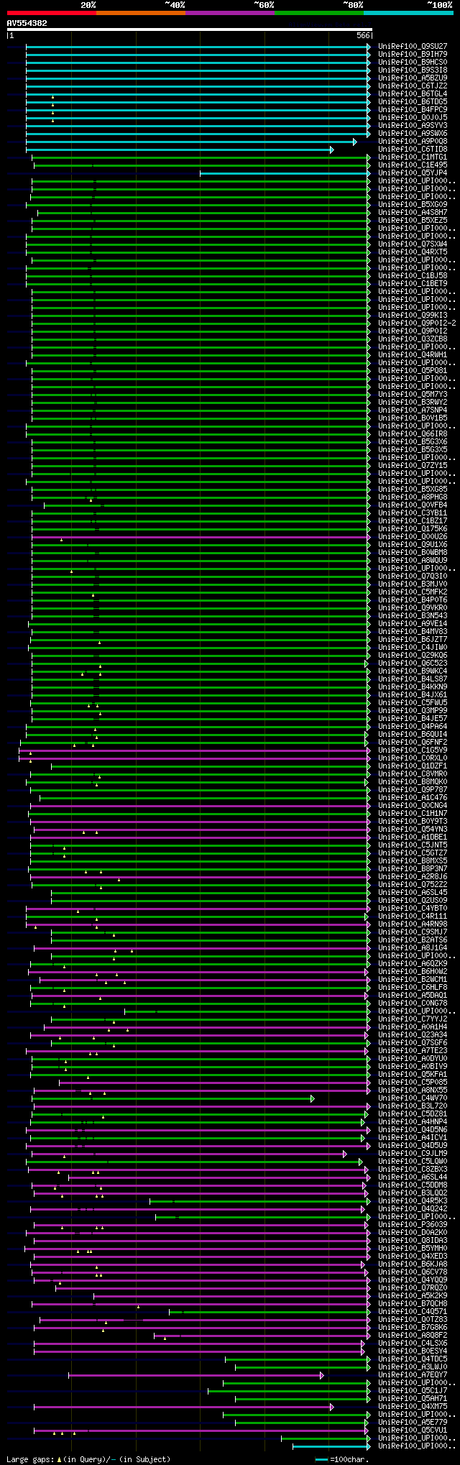This screenshot has width=460, height=1465.
Task: Open the UniRef100_C1BJ58 entry
Action: tap(413, 275)
